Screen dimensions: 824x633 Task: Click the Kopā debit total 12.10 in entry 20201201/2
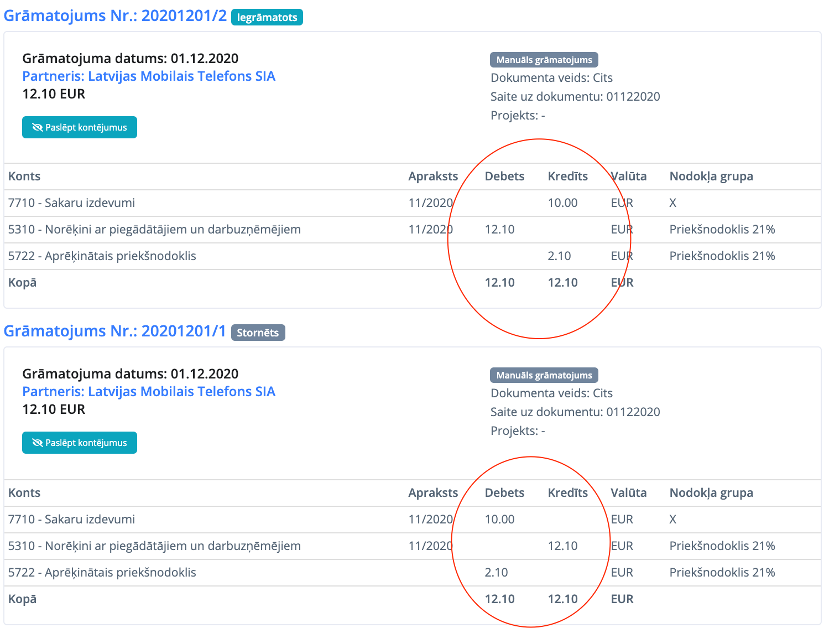click(x=499, y=283)
